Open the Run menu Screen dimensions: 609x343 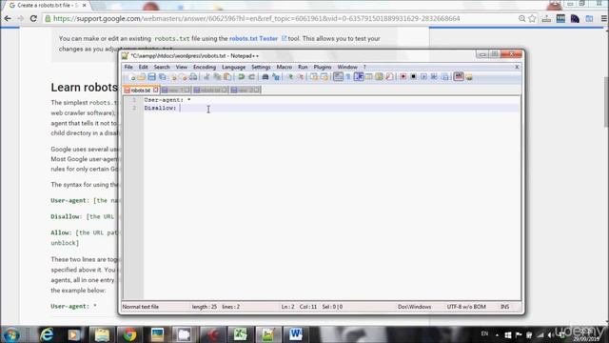click(303, 67)
